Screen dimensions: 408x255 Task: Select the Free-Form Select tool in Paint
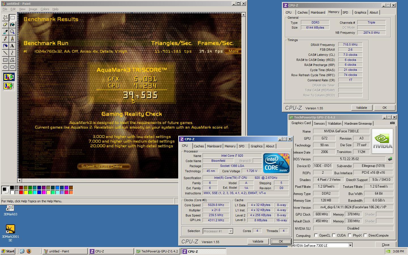click(x=5, y=18)
